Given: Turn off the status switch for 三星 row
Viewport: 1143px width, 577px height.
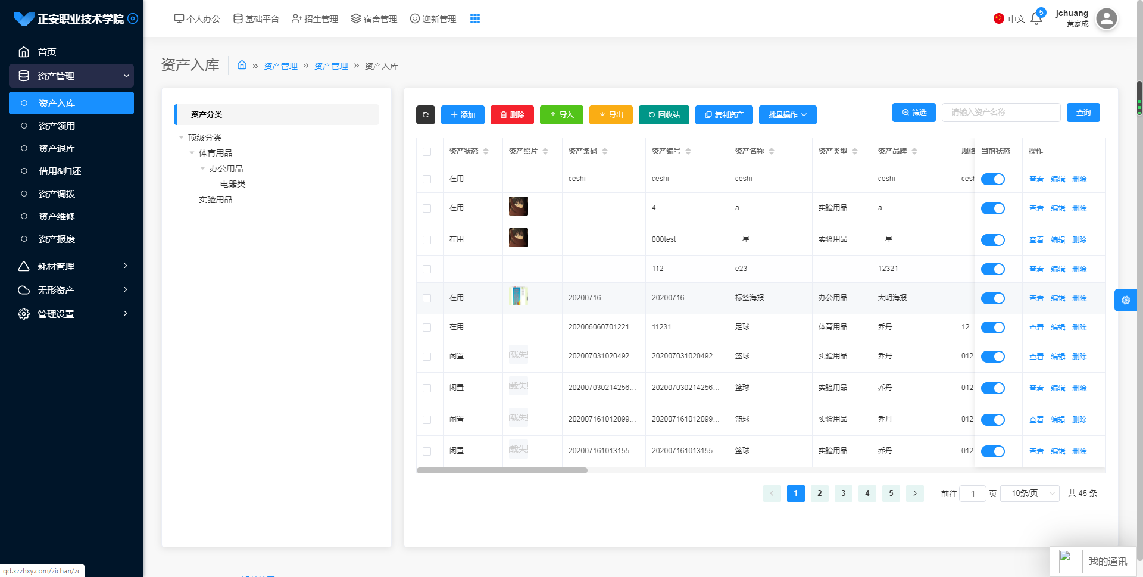Looking at the screenshot, I should 993,240.
